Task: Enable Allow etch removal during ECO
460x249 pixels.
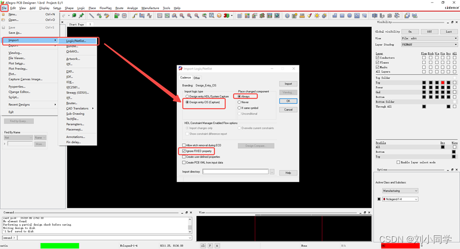Action: coord(184,145)
